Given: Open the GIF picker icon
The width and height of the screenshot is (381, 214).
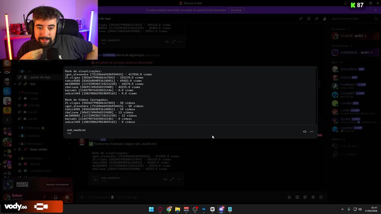Looking at the screenshot, I should coord(297,197).
